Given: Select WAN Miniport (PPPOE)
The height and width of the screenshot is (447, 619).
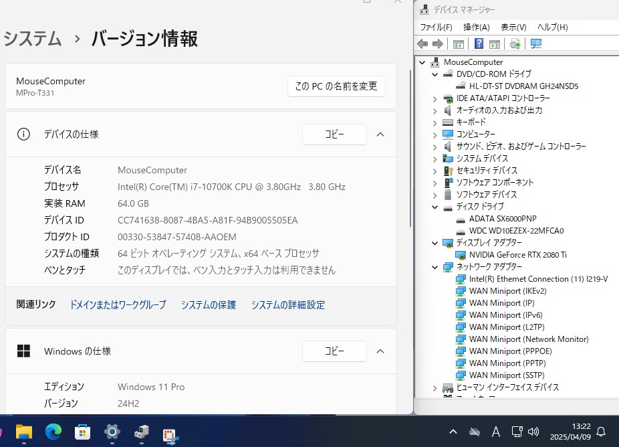Looking at the screenshot, I should (x=510, y=351).
